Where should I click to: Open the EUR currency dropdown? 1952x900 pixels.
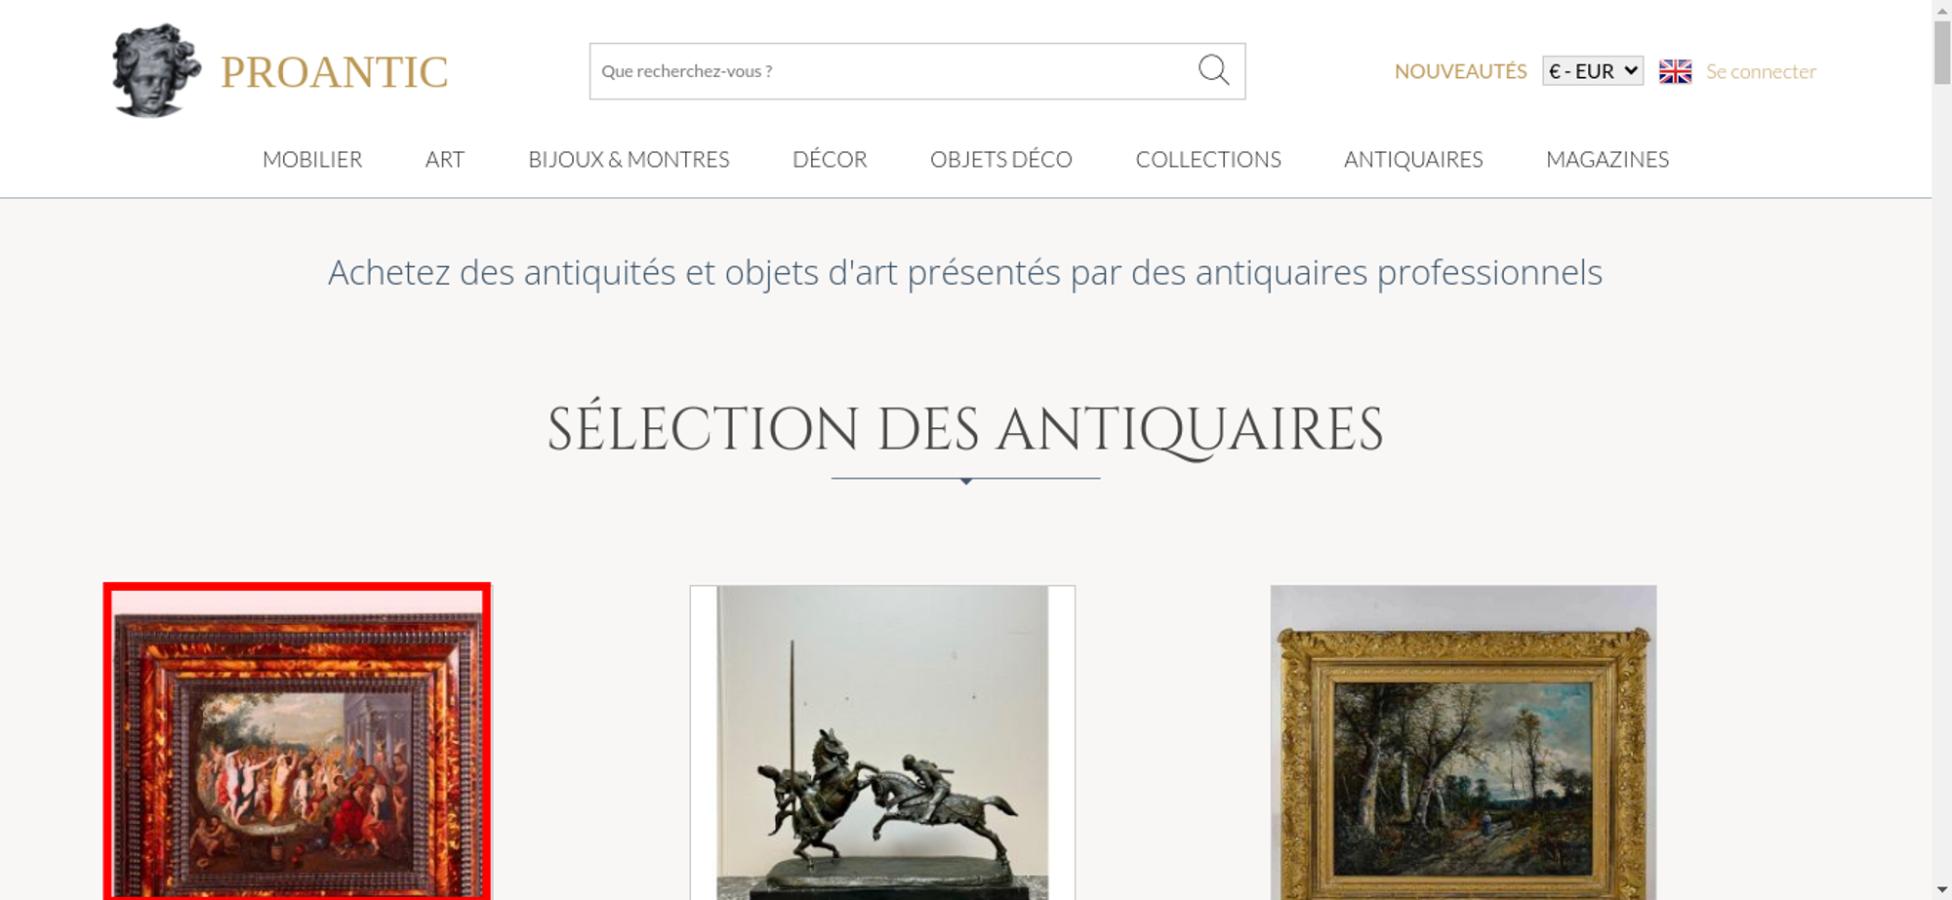point(1592,71)
